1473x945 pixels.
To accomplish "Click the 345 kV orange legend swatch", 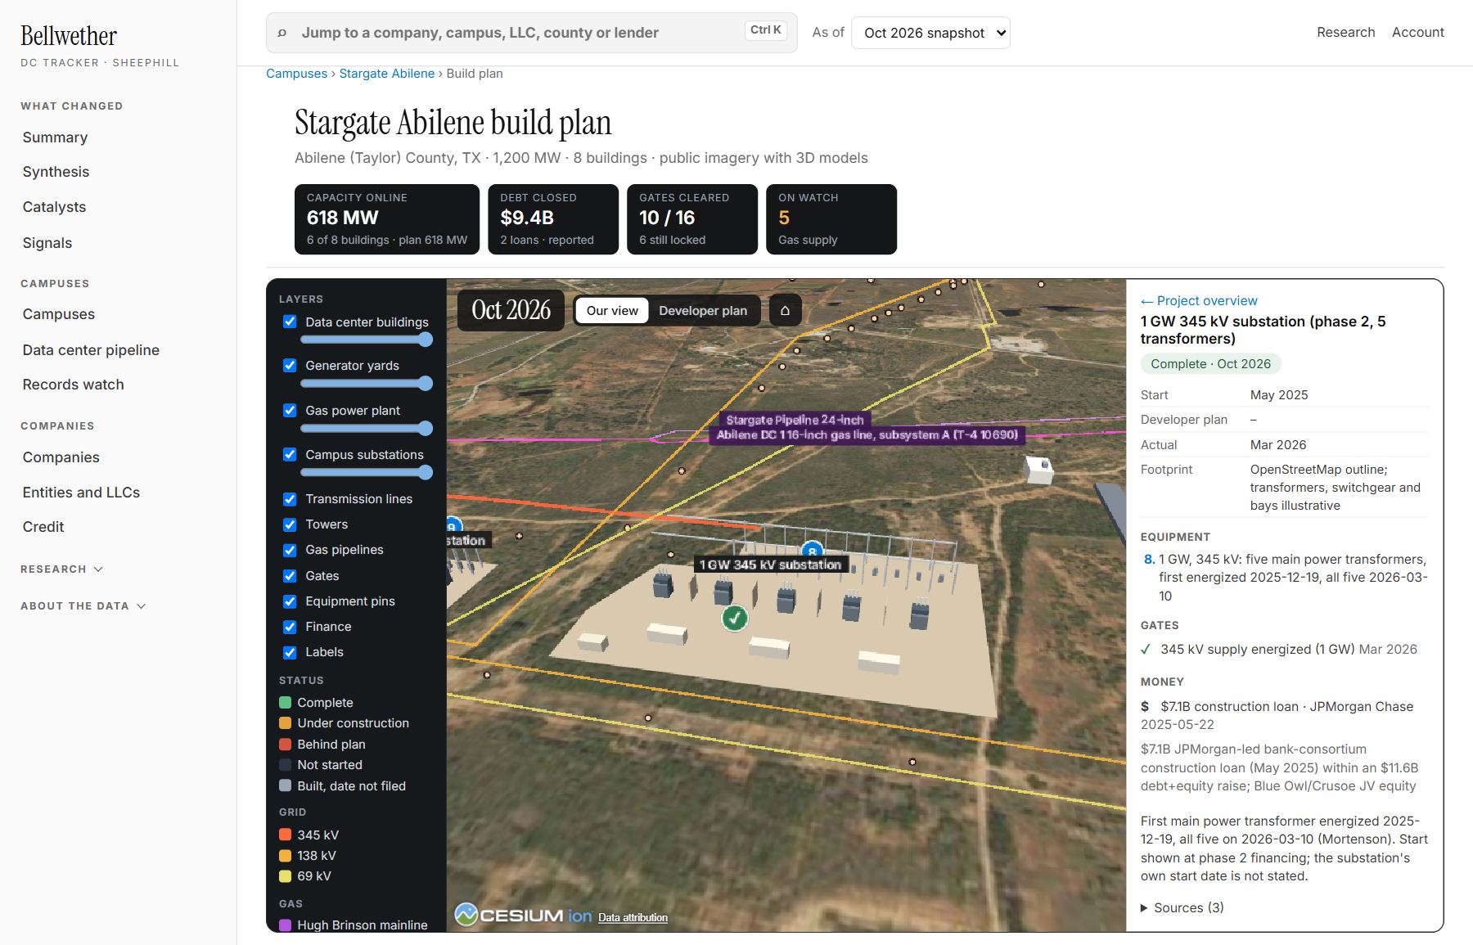I will tap(286, 835).
